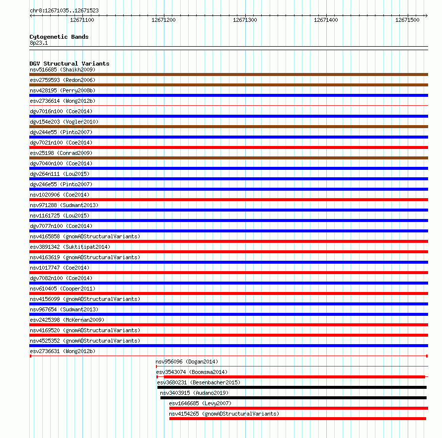Open esv25198 (Conrad2009) variant details

61,153
